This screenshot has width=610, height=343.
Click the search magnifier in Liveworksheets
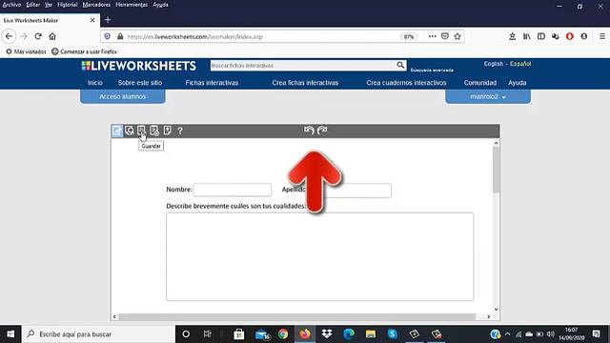pyautogui.click(x=400, y=65)
